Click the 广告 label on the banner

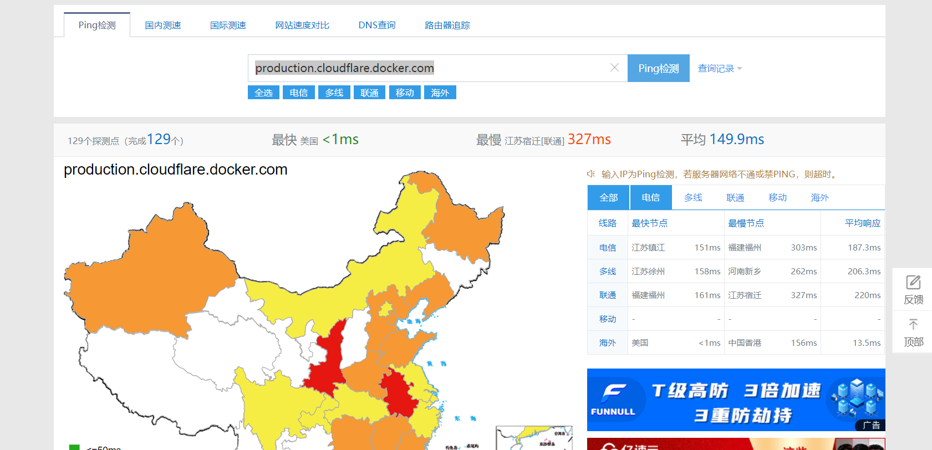tap(872, 425)
